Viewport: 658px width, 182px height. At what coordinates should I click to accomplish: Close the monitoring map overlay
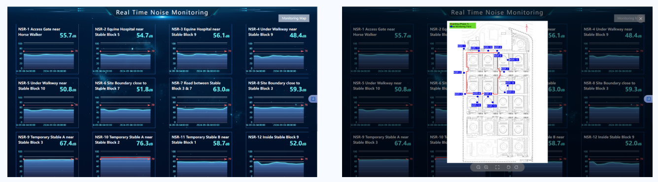(641, 19)
